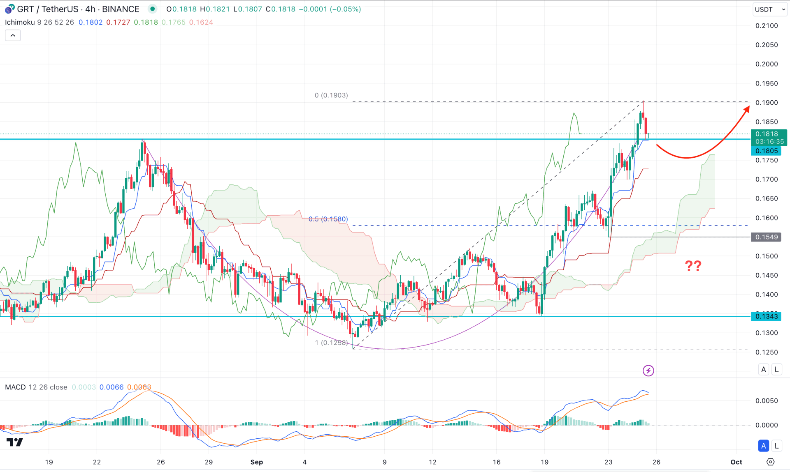Click the GRT coin logo icon

(9, 9)
